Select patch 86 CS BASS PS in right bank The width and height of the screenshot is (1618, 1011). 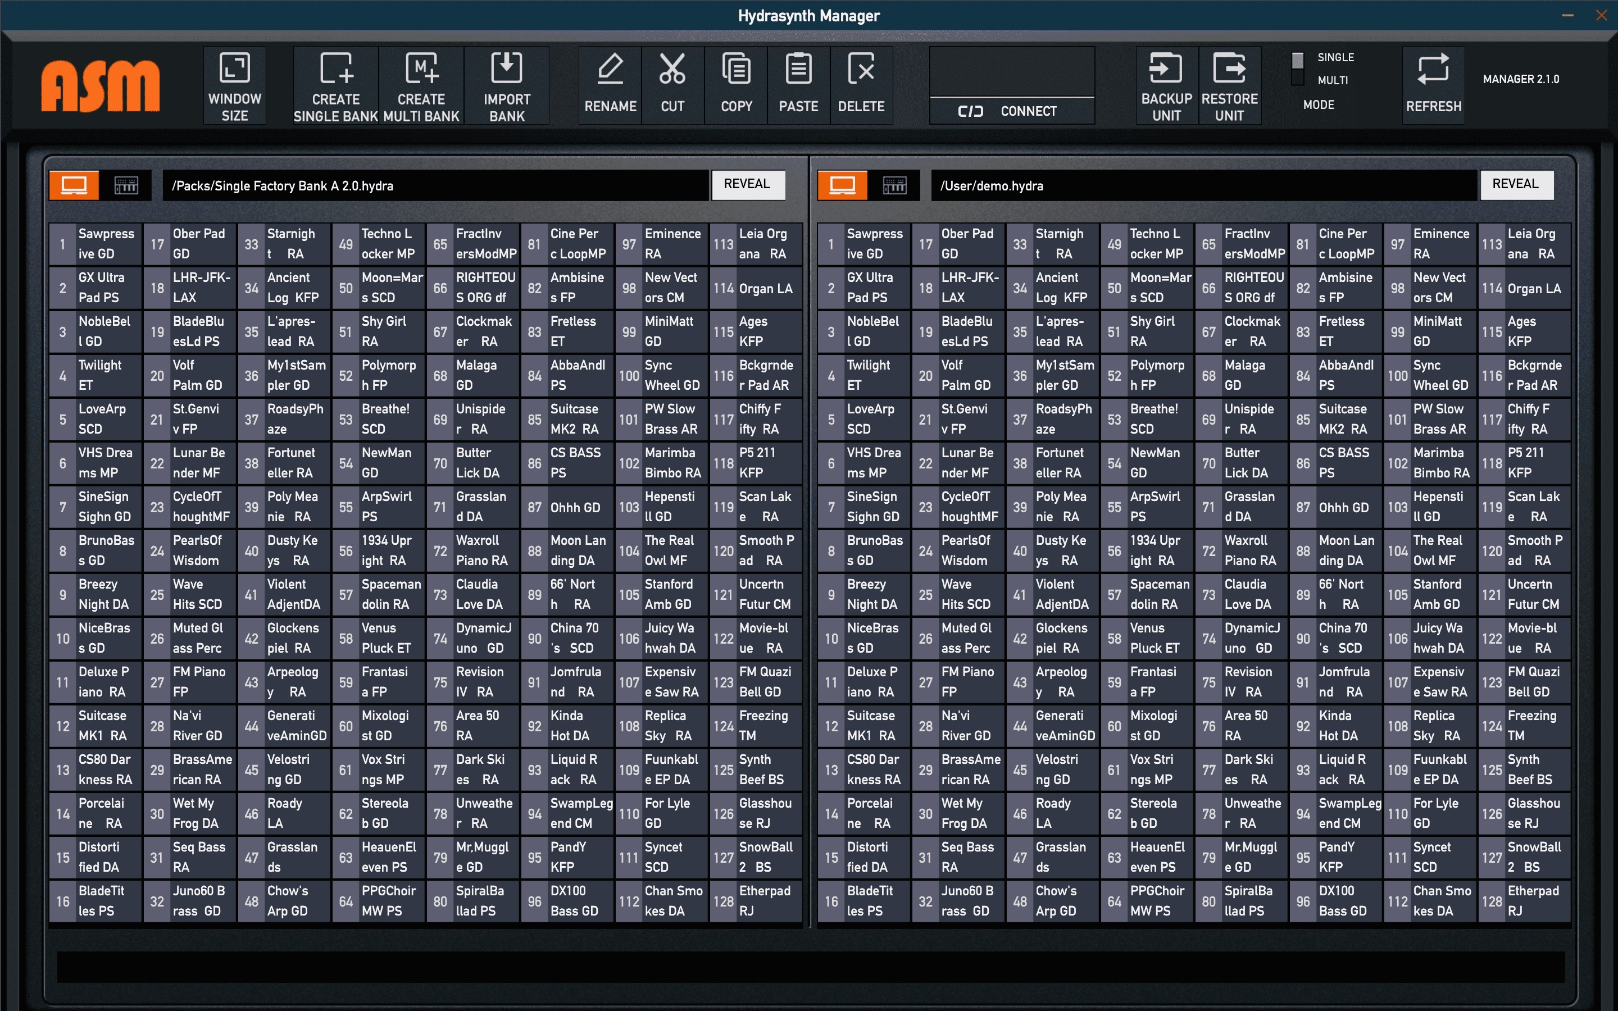(x=1336, y=463)
